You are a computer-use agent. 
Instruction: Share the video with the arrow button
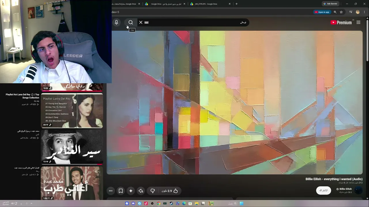coord(141,191)
